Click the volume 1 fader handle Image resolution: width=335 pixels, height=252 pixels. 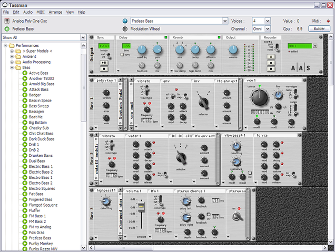(x=141, y=206)
